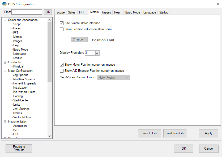Open the Basic Mode tab

(x=133, y=12)
